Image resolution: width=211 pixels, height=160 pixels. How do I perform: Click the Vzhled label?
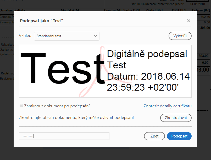tap(25, 36)
